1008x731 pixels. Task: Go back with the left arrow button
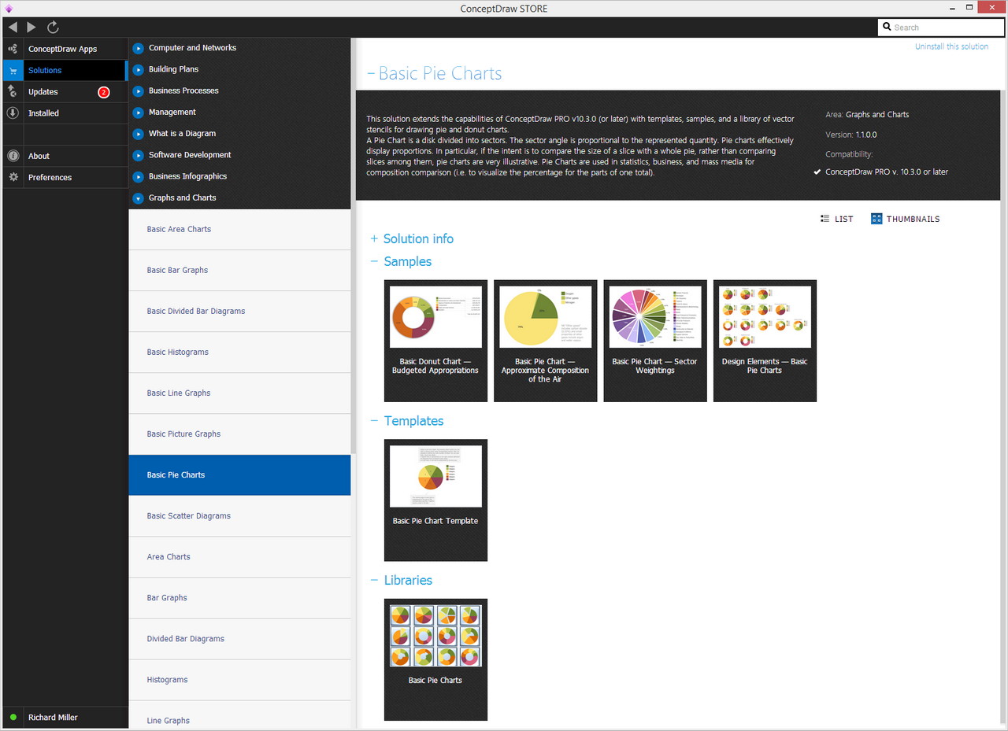(13, 28)
